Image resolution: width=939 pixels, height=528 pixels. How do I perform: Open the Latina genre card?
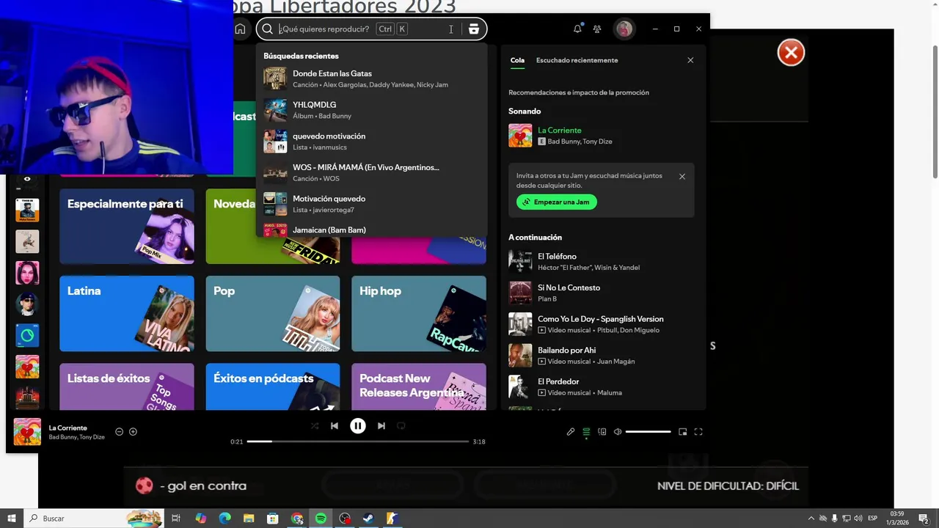point(127,314)
